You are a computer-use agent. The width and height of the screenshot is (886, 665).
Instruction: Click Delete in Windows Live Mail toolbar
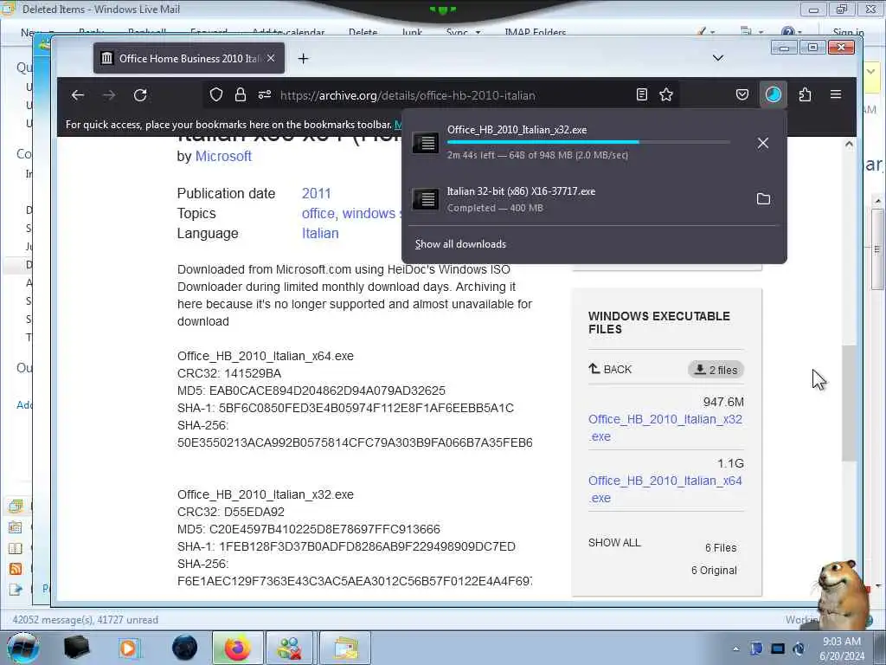pyautogui.click(x=363, y=32)
